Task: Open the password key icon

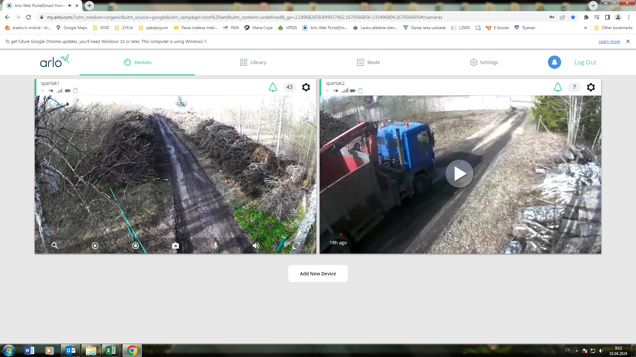Action: [552, 17]
